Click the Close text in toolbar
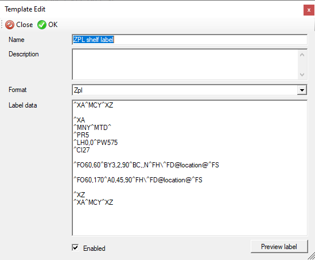This screenshot has height=260, width=315. pyautogui.click(x=25, y=25)
